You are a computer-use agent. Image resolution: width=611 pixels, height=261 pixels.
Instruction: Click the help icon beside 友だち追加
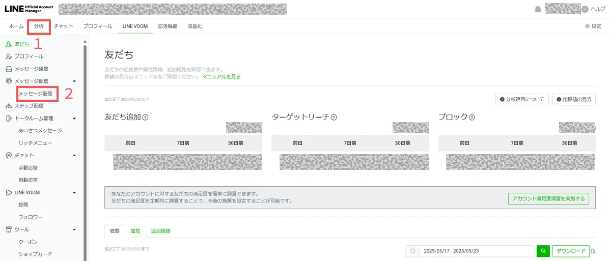tap(145, 118)
